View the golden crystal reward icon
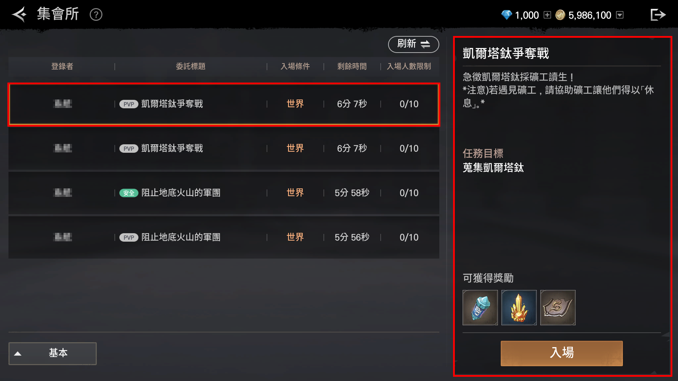The height and width of the screenshot is (381, 678). pyautogui.click(x=519, y=308)
